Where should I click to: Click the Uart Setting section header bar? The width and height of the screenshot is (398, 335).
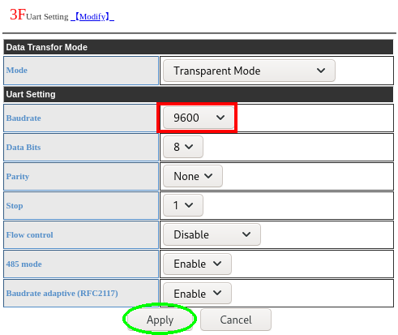click(199, 94)
